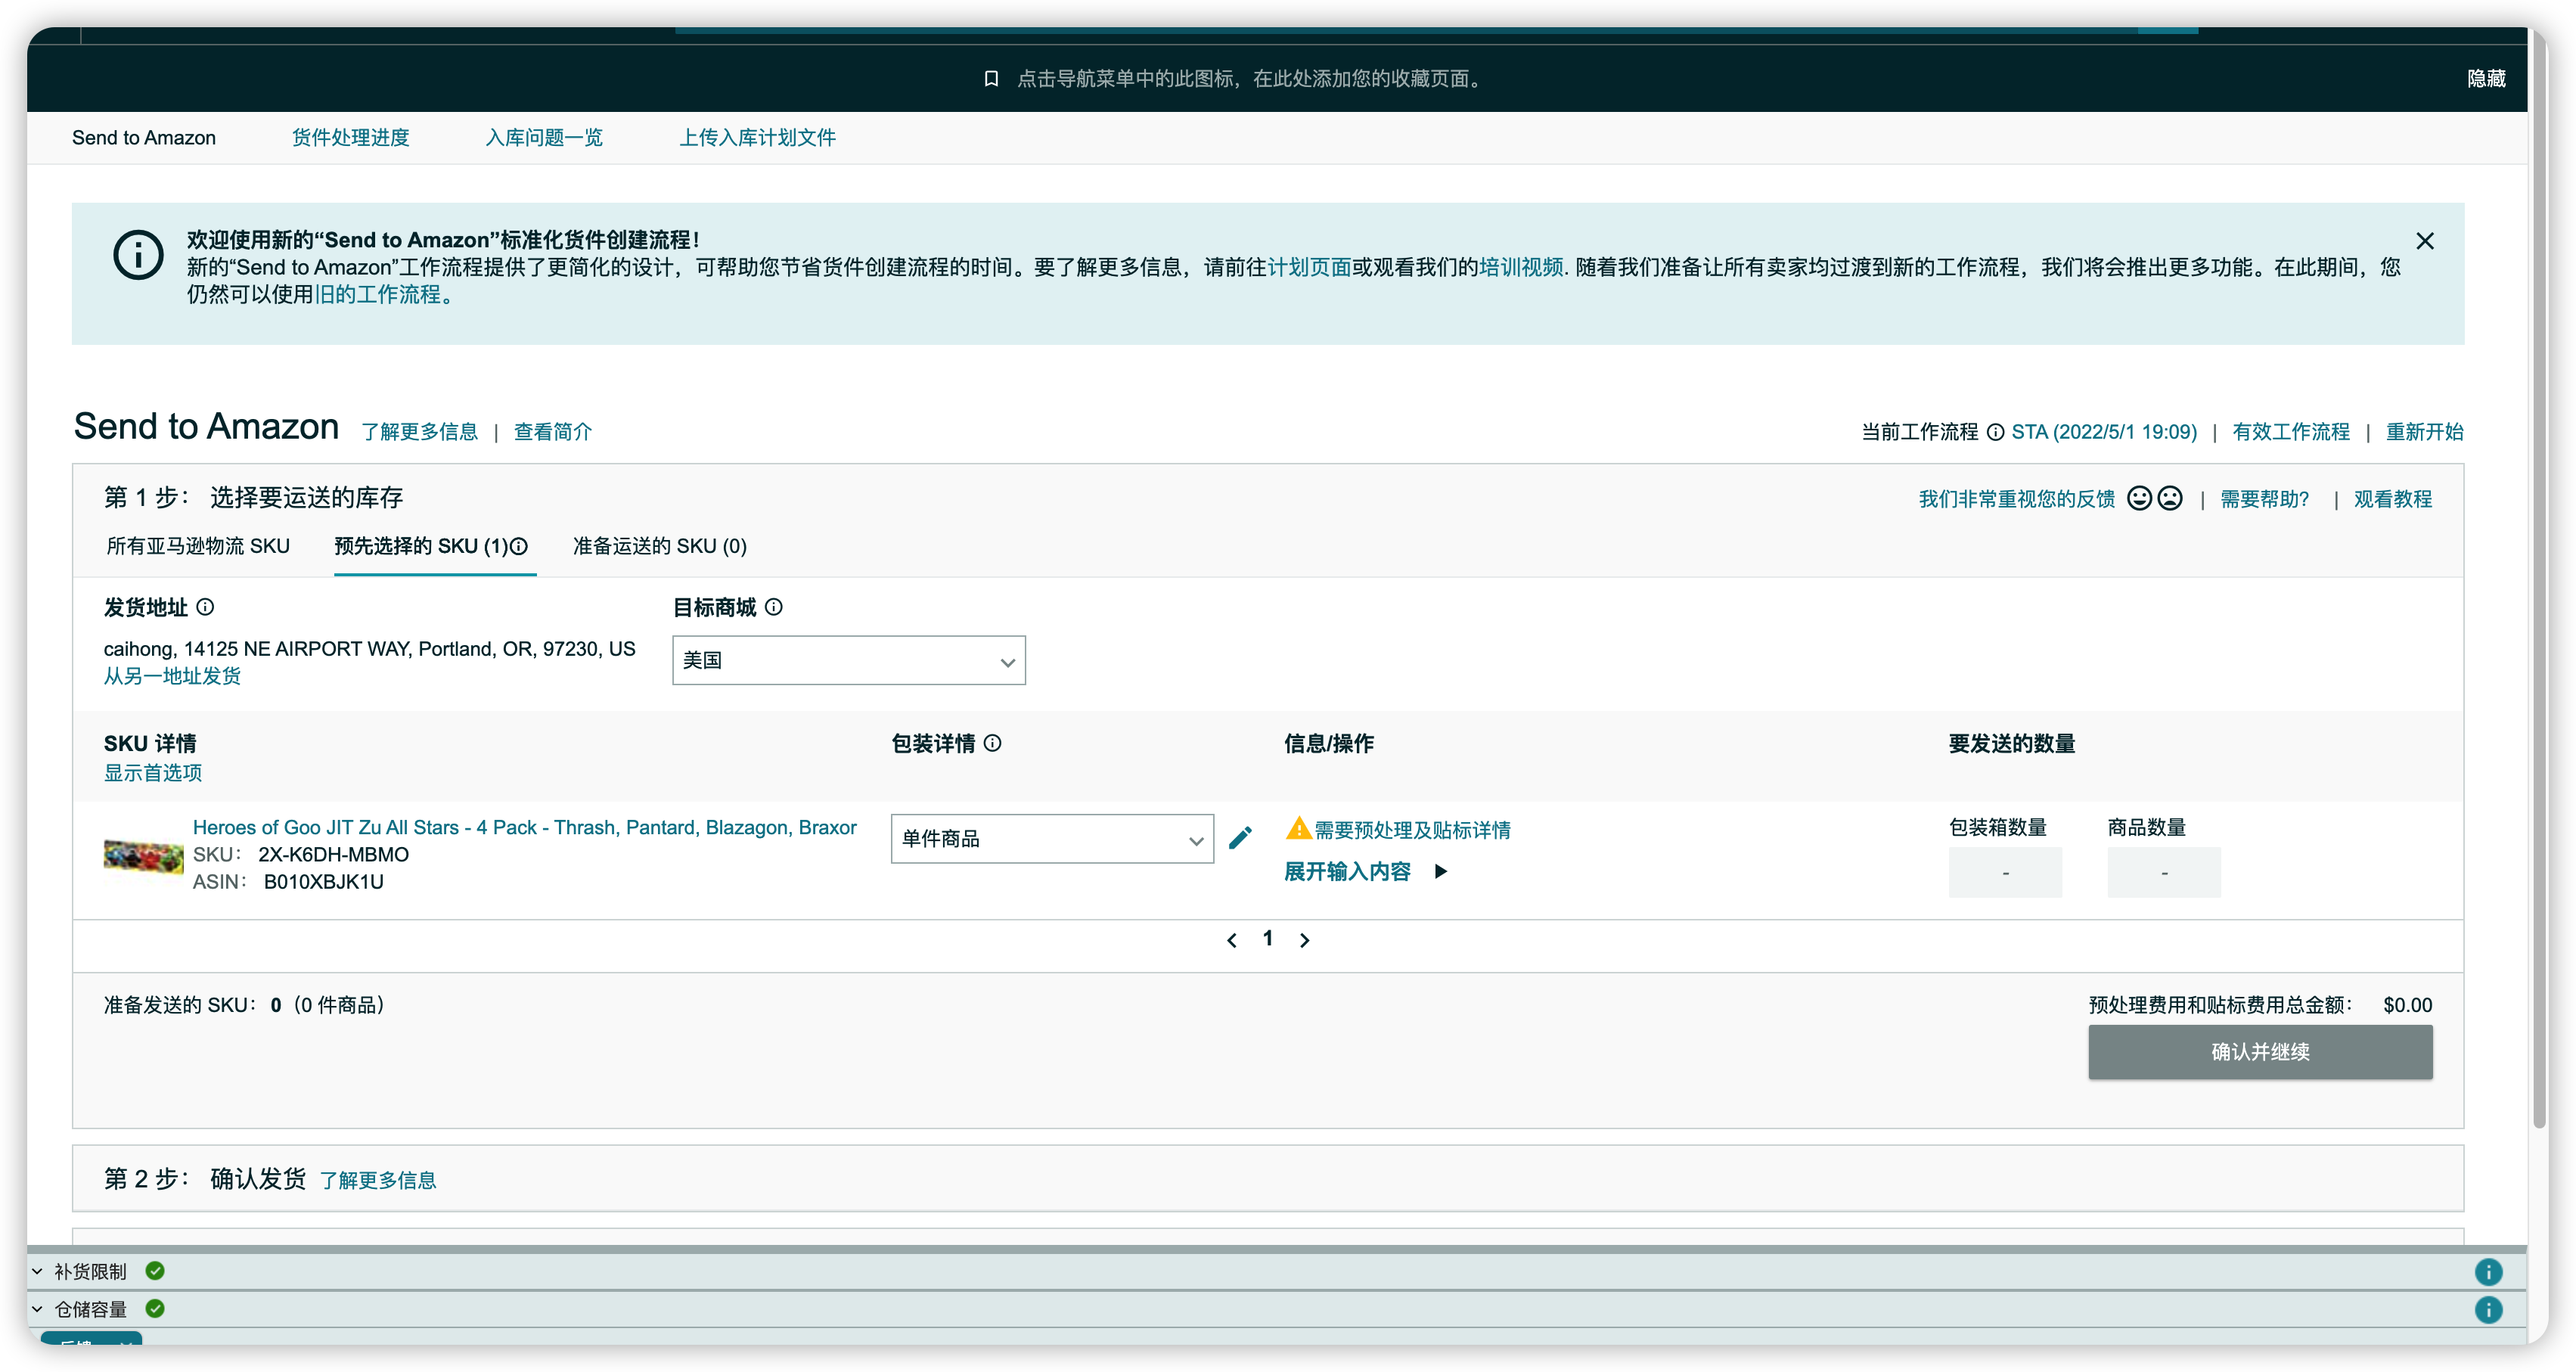Click the info icon next to 目标商城
2576x1372 pixels.
pos(774,607)
